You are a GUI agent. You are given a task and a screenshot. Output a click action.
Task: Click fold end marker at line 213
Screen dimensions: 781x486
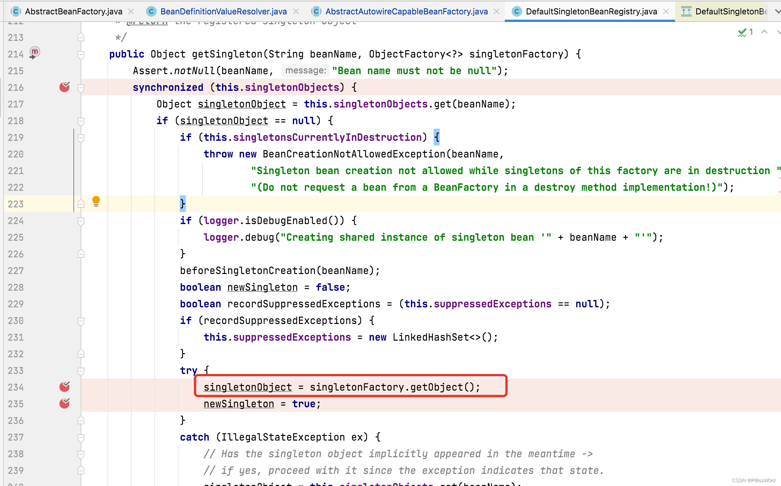tap(81, 37)
